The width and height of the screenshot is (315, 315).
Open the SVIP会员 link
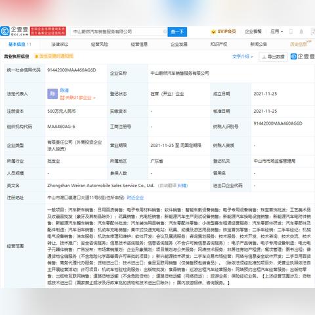coord(226,31)
